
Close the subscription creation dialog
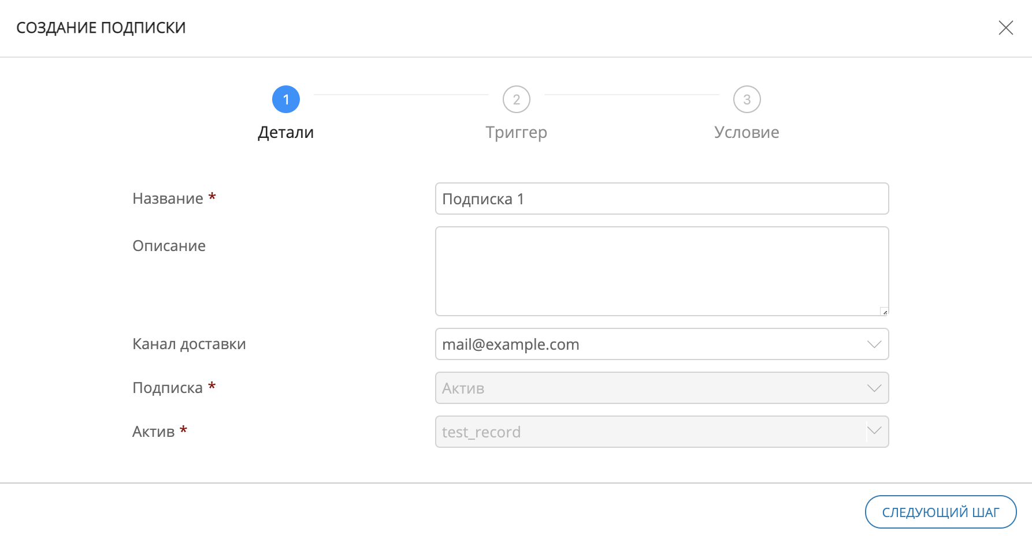[x=1005, y=28]
